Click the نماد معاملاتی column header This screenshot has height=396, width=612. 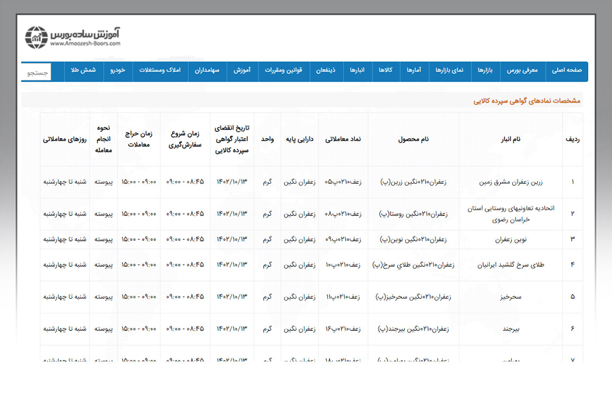click(343, 139)
